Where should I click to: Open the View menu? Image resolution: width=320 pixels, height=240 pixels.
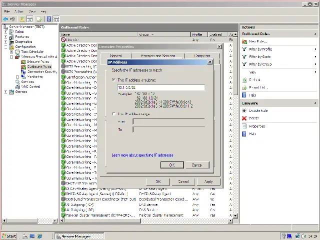(32, 11)
